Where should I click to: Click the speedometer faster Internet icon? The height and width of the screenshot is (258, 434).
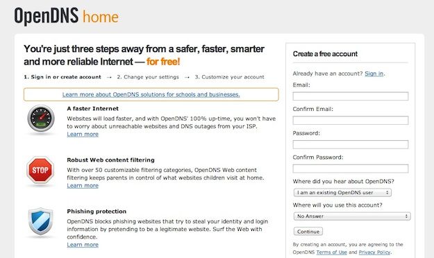click(41, 119)
